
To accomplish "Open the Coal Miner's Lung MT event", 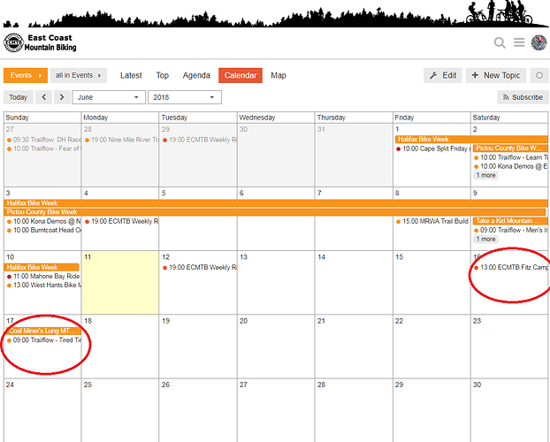I will [42, 331].
